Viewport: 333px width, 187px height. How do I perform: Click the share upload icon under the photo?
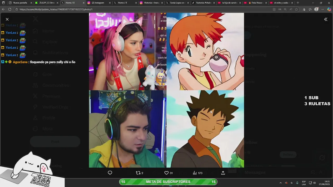click(223, 173)
